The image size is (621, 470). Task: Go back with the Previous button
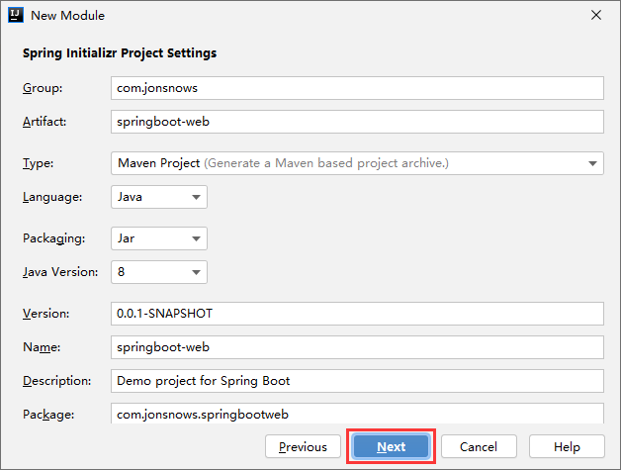pos(303,447)
